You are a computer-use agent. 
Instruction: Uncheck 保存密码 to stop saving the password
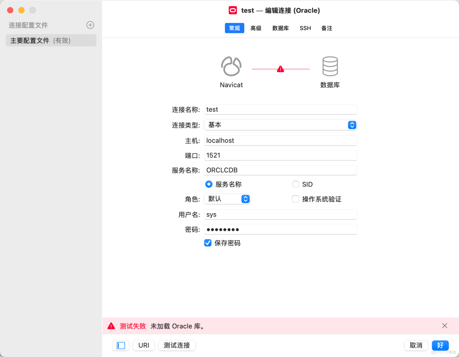pos(207,243)
